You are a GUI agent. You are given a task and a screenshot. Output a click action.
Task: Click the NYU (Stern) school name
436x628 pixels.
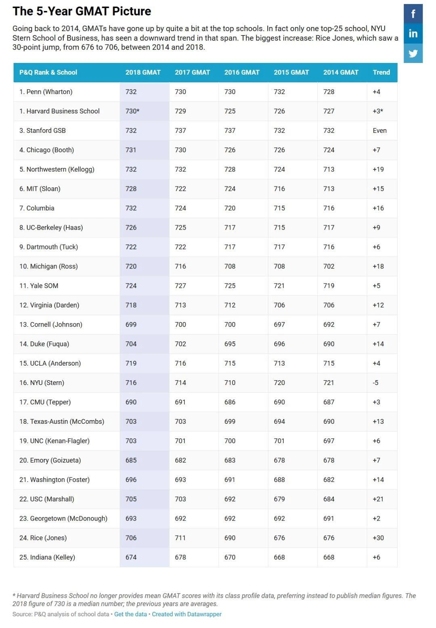pyautogui.click(x=42, y=383)
